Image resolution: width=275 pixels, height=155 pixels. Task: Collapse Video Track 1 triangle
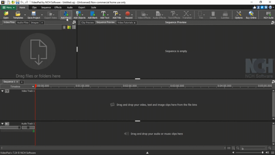[2, 91]
